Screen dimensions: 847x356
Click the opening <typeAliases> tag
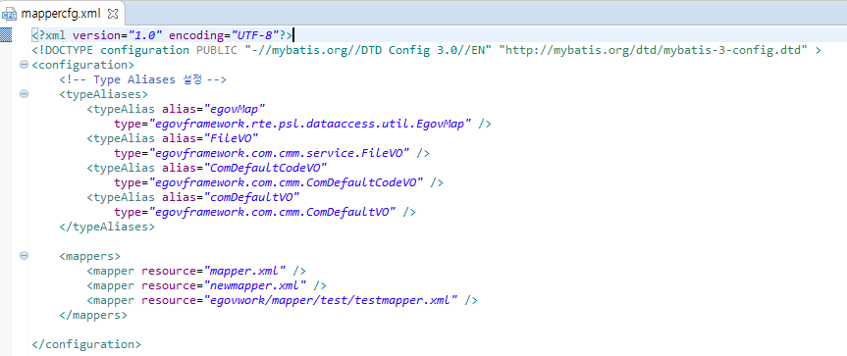click(104, 94)
